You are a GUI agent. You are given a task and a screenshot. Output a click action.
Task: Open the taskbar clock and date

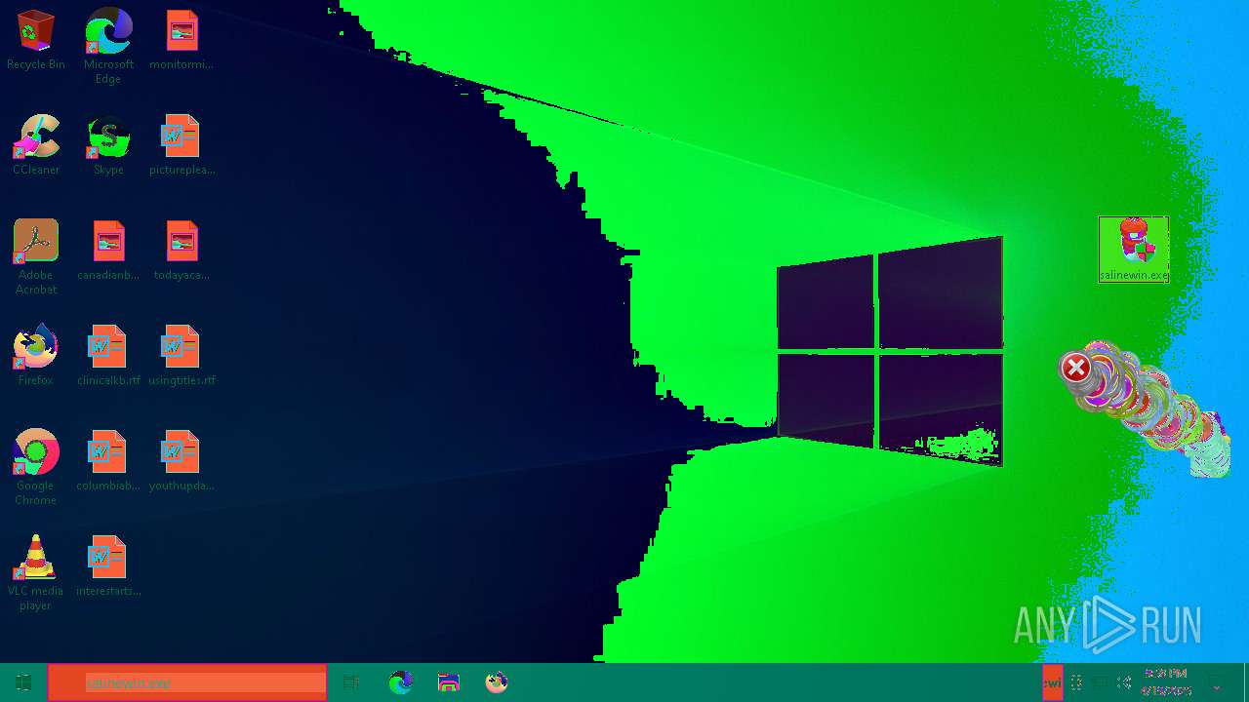pyautogui.click(x=1166, y=682)
